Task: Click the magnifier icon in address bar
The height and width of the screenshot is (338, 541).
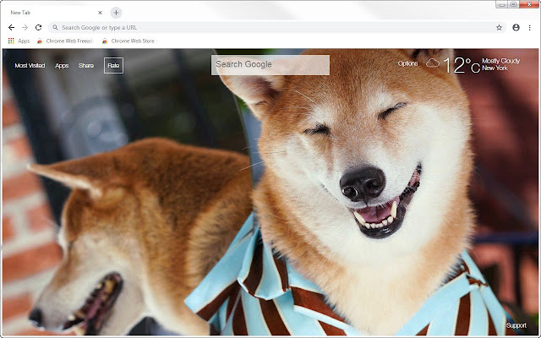Action: coord(55,28)
